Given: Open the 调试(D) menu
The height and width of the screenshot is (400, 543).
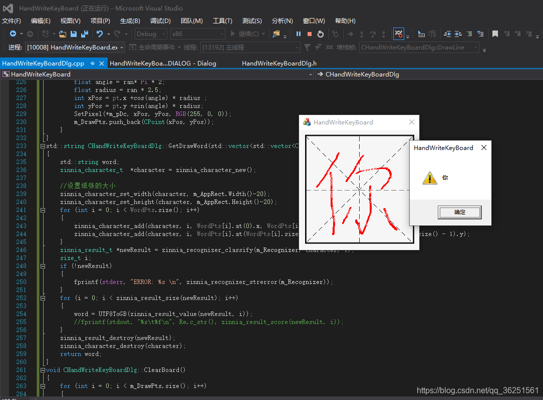Looking at the screenshot, I should click(160, 21).
